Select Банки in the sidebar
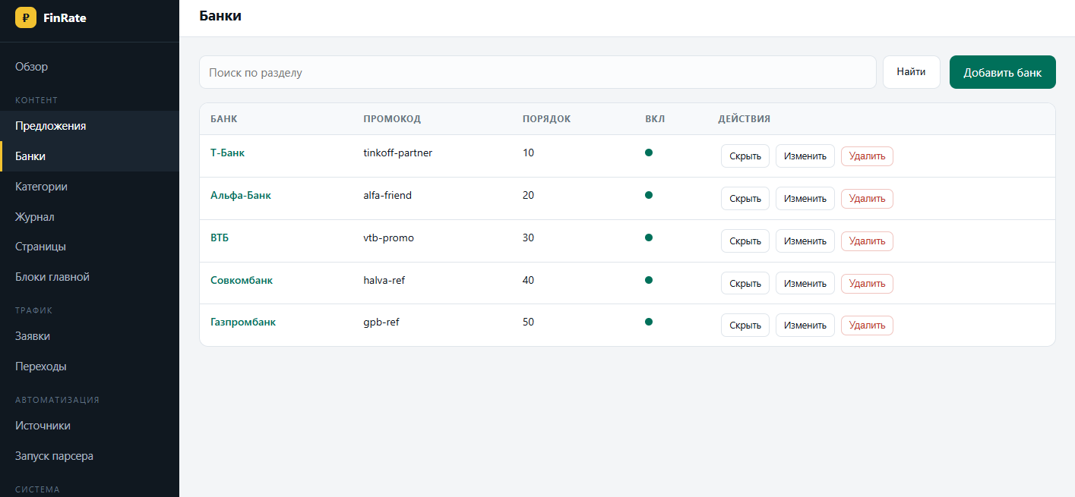The height and width of the screenshot is (497, 1075). pos(90,156)
